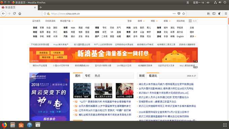Expand 移动客户端 dropdown
Image resolution: width=229 pixels, height=129 pixels.
coord(66,21)
